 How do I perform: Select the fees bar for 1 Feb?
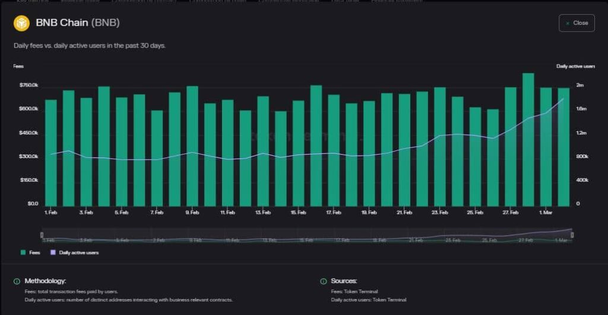tap(51, 153)
